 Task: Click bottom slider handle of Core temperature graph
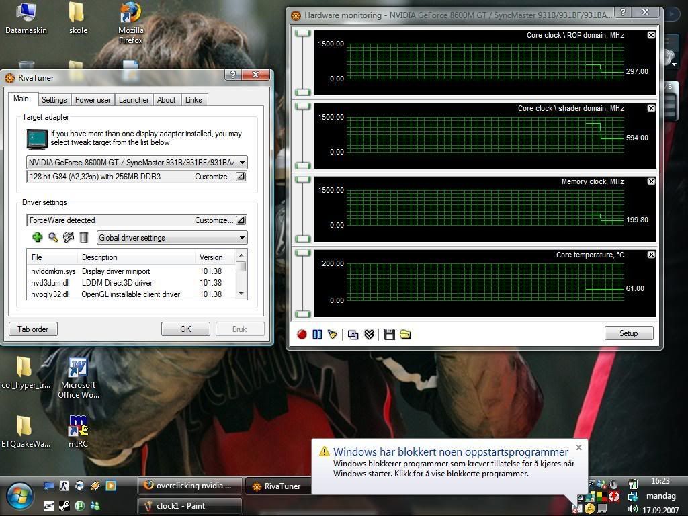coord(303,314)
